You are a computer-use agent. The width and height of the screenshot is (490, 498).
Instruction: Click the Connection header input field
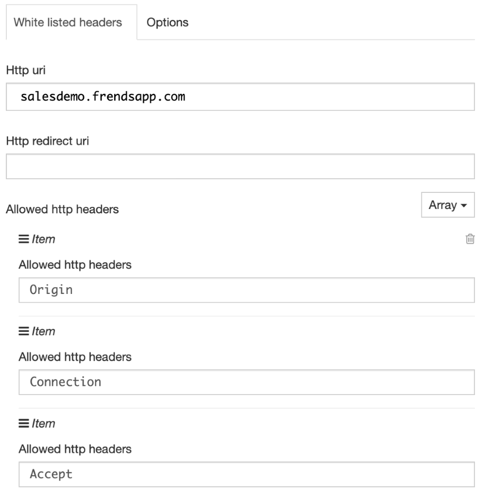click(247, 382)
